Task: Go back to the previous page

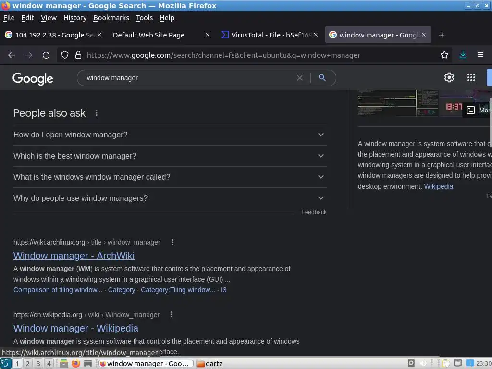Action: (x=12, y=55)
